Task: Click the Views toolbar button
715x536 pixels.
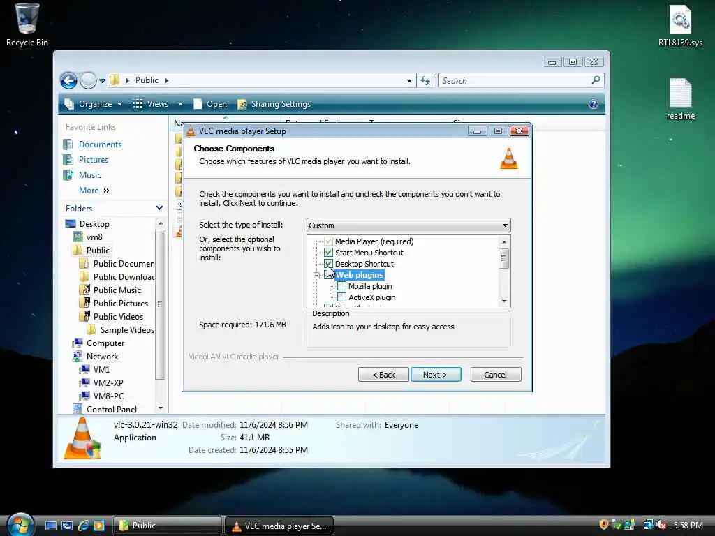Action: pos(152,104)
